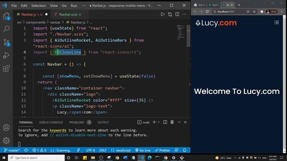
Task: Open the Explorer view in activity bar
Action: pos(6,16)
